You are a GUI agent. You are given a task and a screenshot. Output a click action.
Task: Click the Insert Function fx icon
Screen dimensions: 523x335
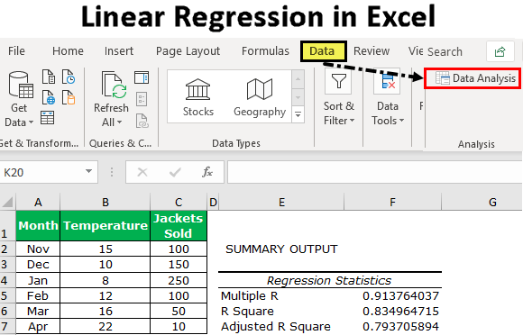(x=207, y=172)
